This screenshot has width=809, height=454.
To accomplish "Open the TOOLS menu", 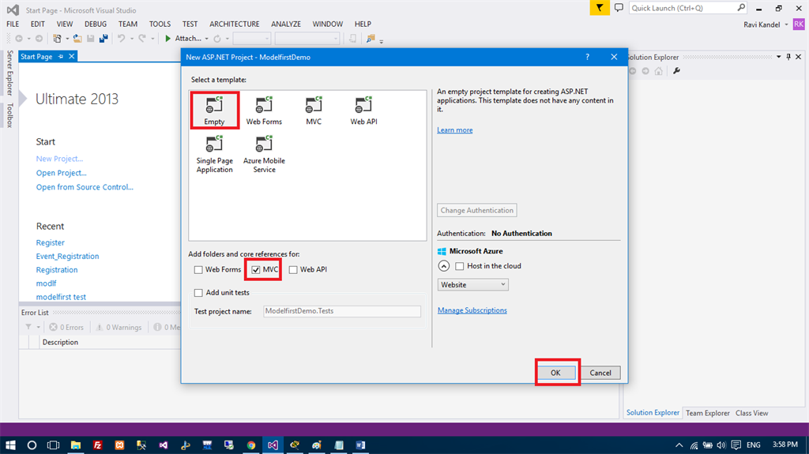I will click(160, 24).
